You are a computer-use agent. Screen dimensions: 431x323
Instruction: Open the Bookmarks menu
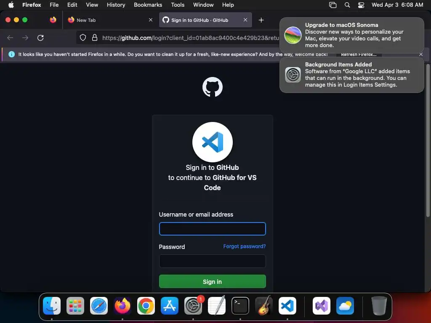(x=148, y=5)
